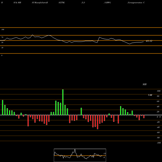
Task: Click the -20 label on MR axis
Action: (158, 122)
